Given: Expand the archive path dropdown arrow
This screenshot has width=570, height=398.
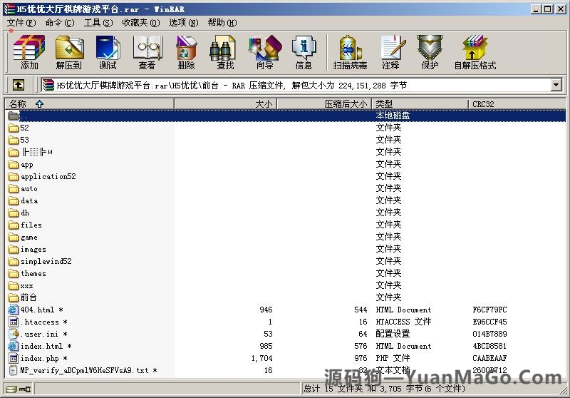Looking at the screenshot, I should coord(556,86).
